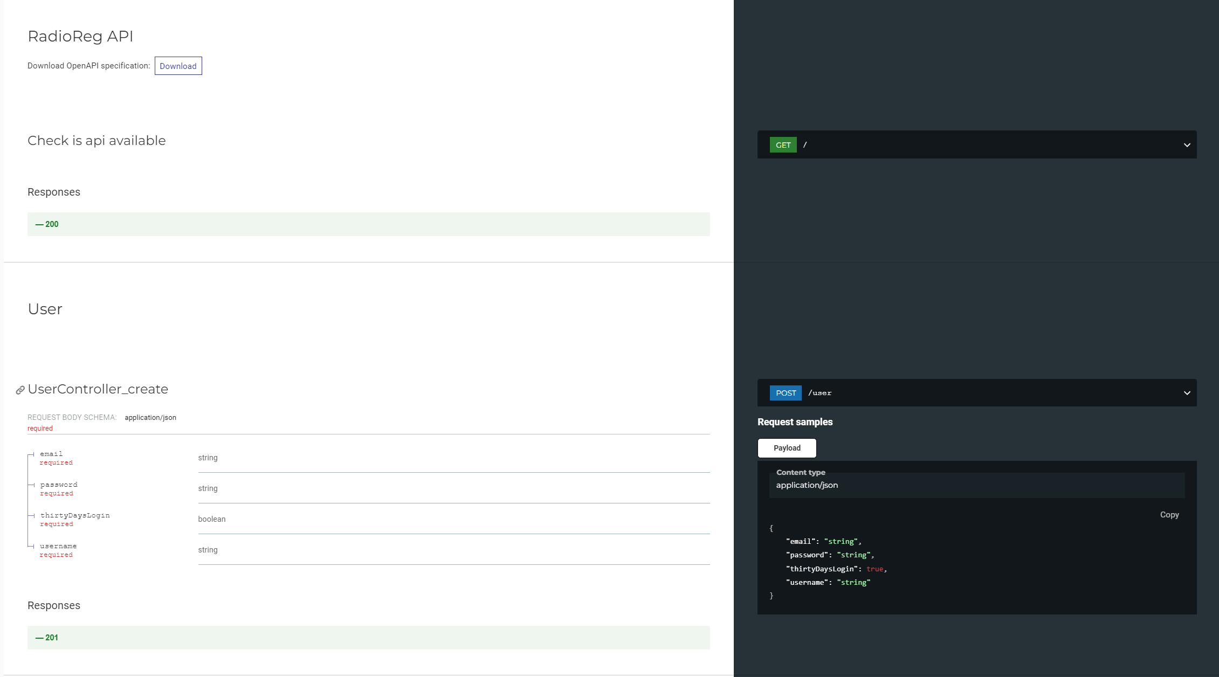Click the Check is api available section heading

coord(97,141)
